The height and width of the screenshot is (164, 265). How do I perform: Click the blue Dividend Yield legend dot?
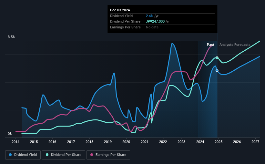coord(10,155)
